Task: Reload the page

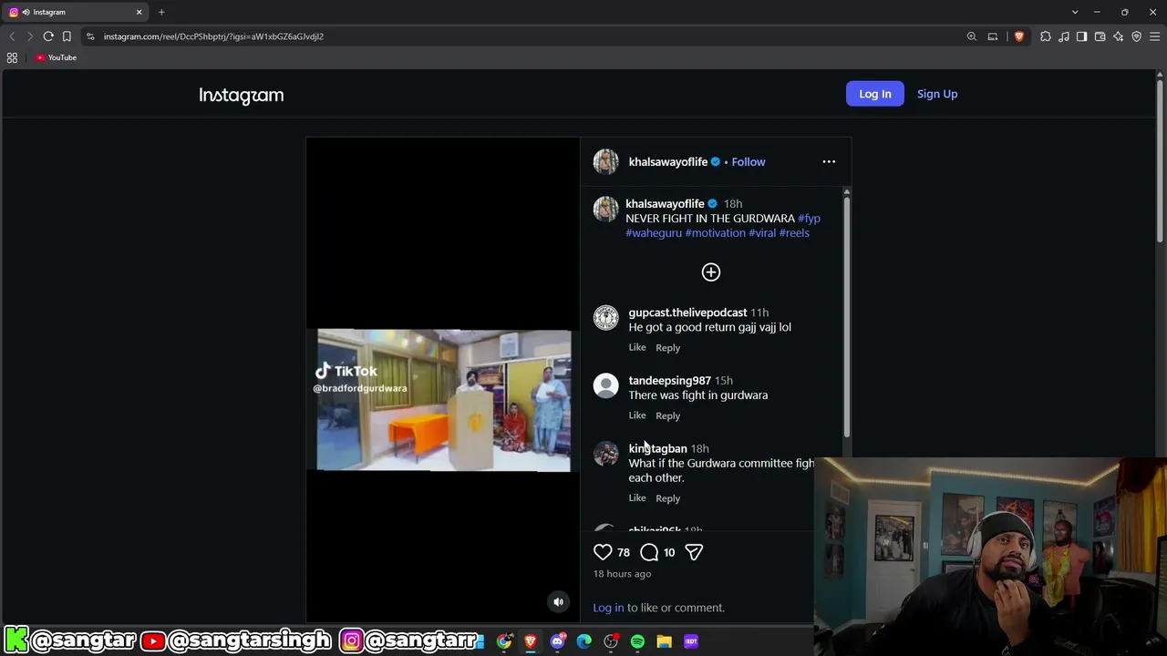Action: click(48, 36)
